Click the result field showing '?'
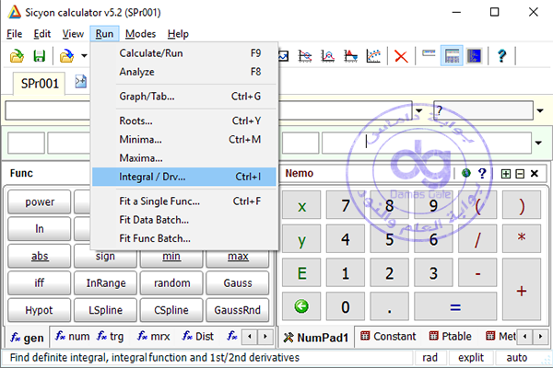This screenshot has height=368, width=553. pyautogui.click(x=483, y=110)
